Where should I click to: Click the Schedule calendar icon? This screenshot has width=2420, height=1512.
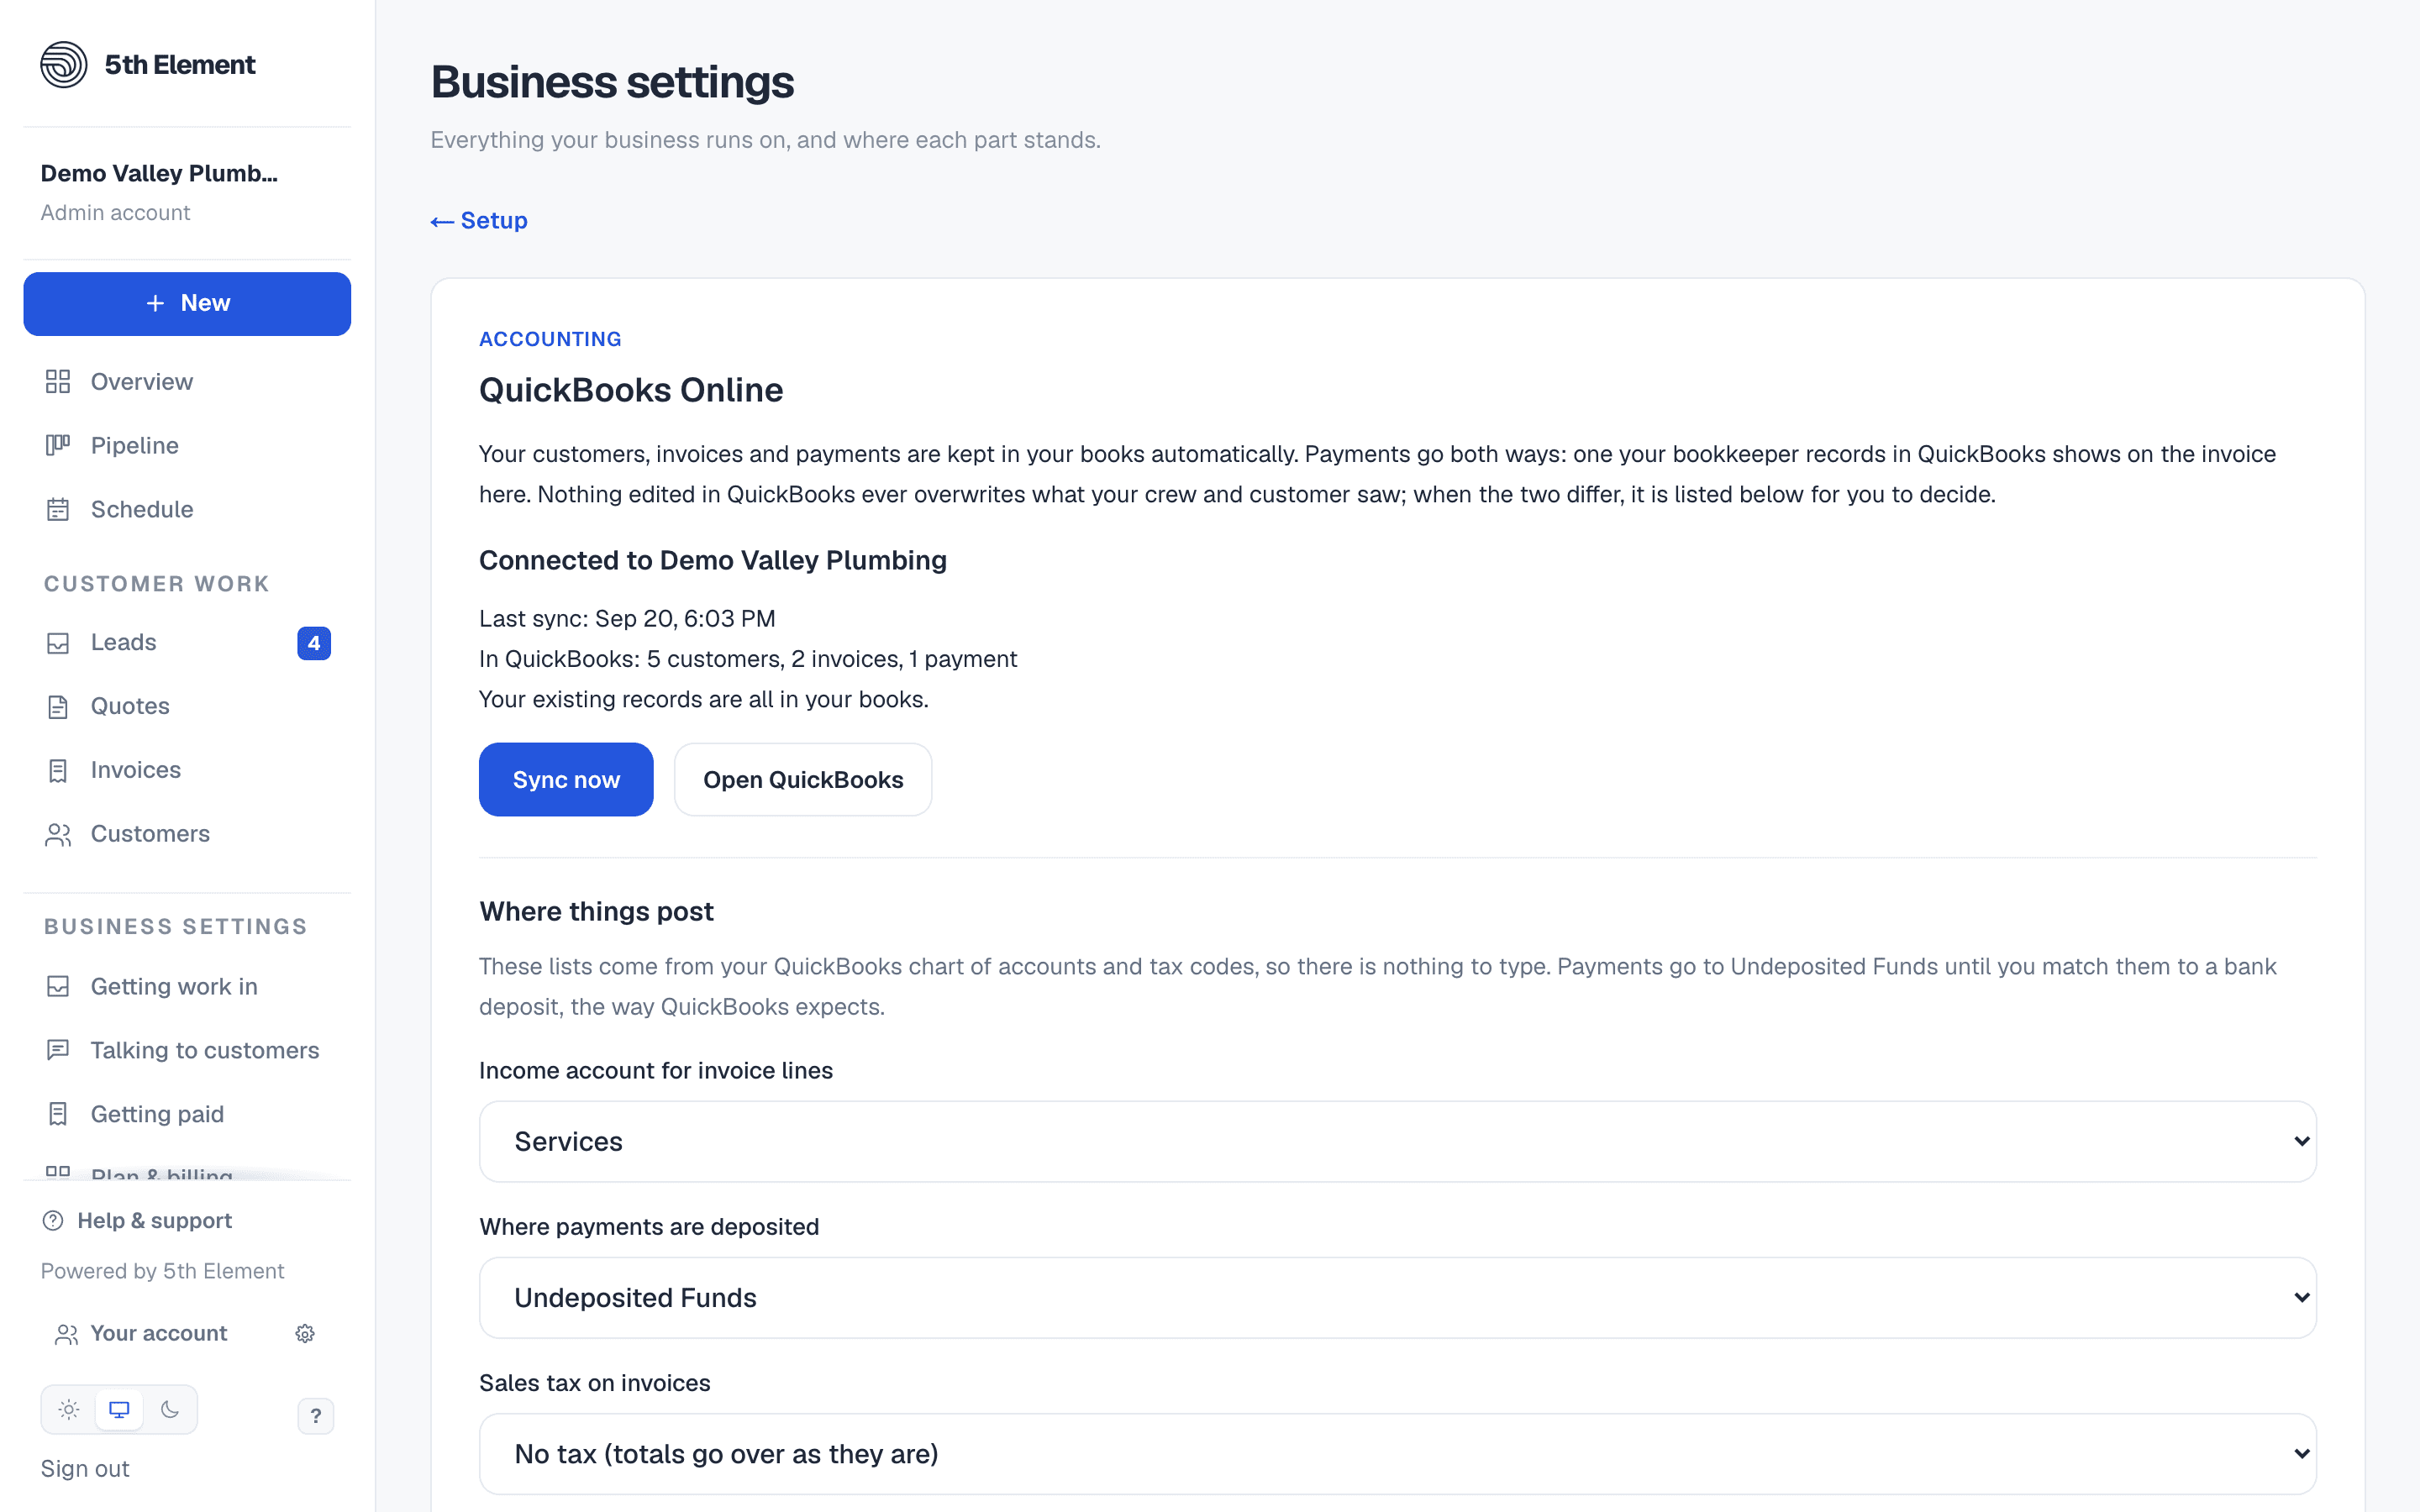click(58, 510)
